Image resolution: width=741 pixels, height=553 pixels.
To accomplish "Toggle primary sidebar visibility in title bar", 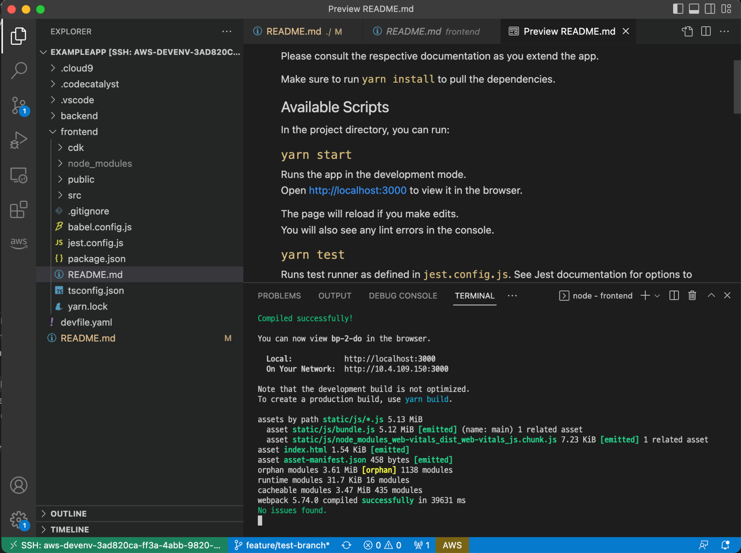I will pyautogui.click(x=678, y=9).
